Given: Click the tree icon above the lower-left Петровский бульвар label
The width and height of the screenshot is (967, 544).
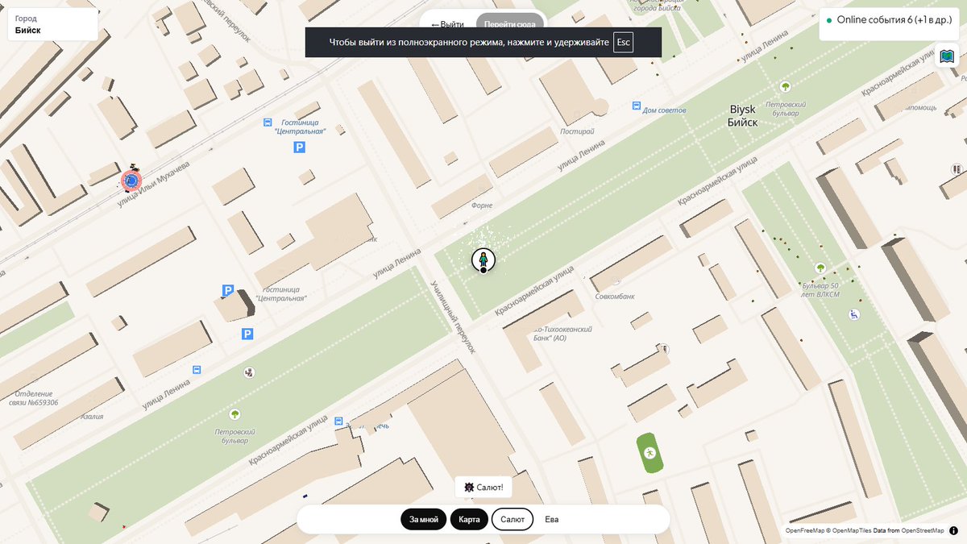Looking at the screenshot, I should [234, 414].
